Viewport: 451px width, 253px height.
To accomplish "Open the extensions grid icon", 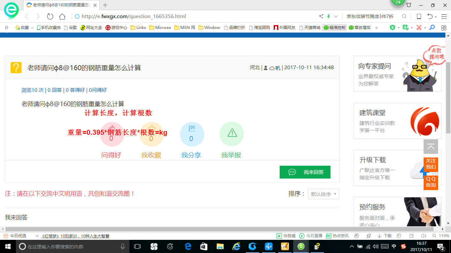I will tap(443, 28).
